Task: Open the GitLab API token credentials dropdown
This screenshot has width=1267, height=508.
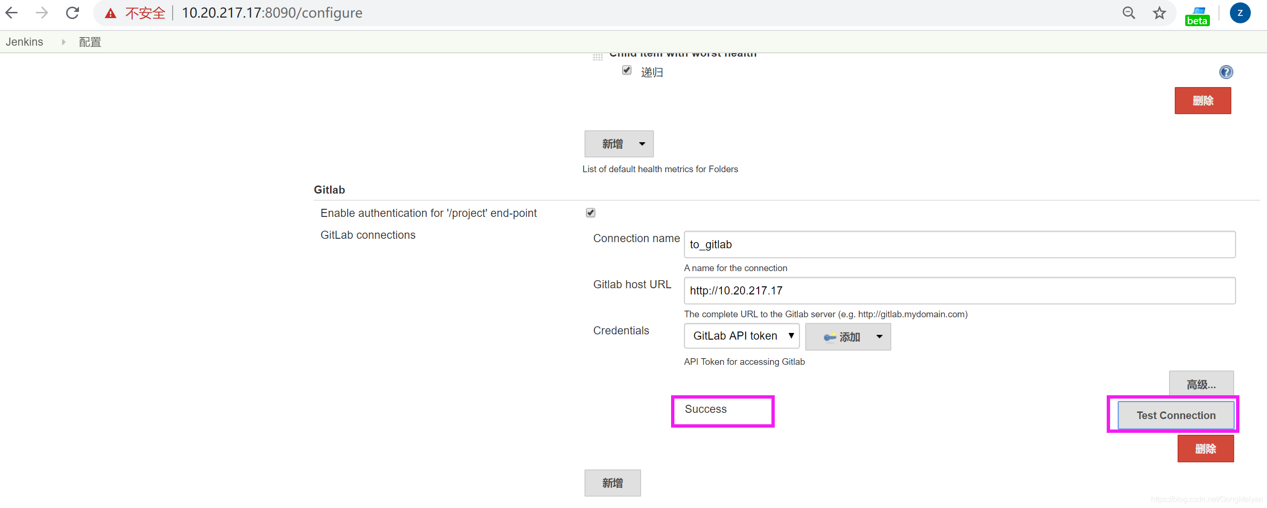Action: coord(741,336)
